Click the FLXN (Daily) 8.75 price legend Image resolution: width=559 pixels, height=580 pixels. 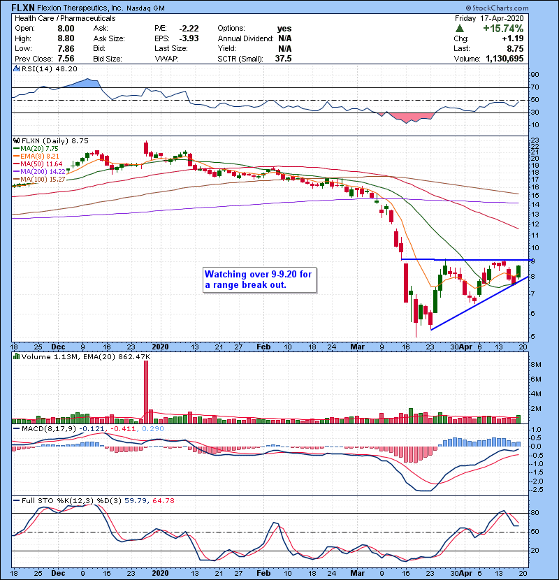(55, 140)
